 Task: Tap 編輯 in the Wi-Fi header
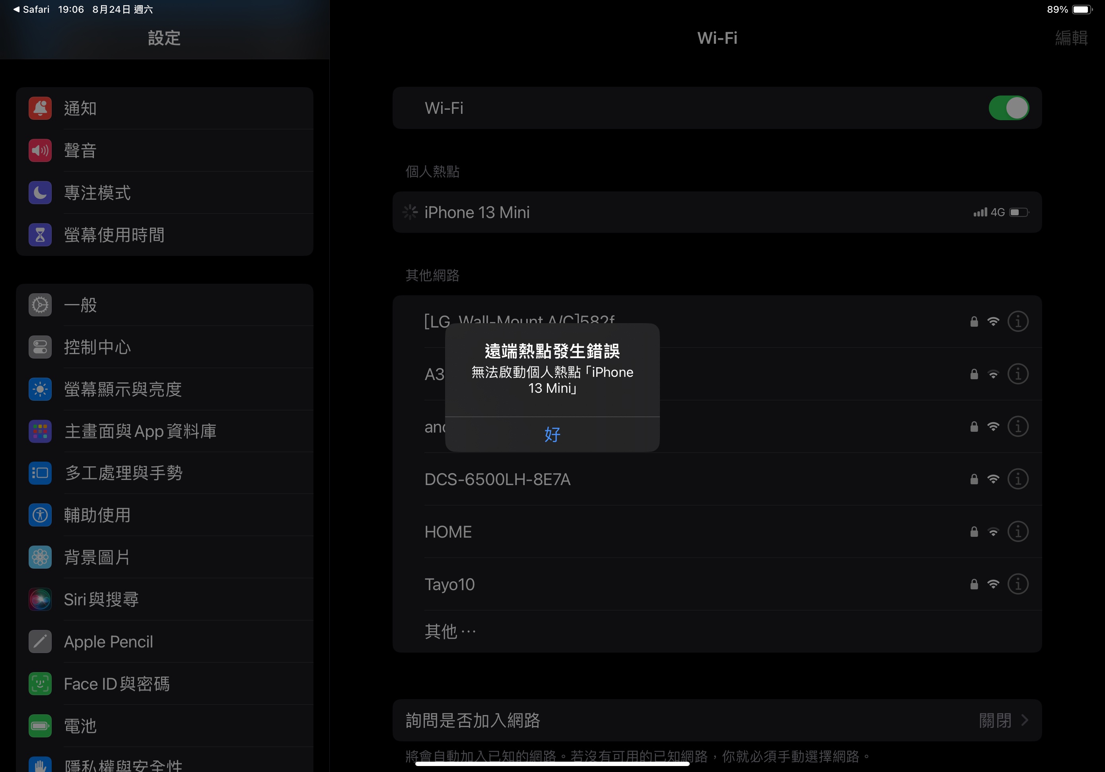[1071, 38]
